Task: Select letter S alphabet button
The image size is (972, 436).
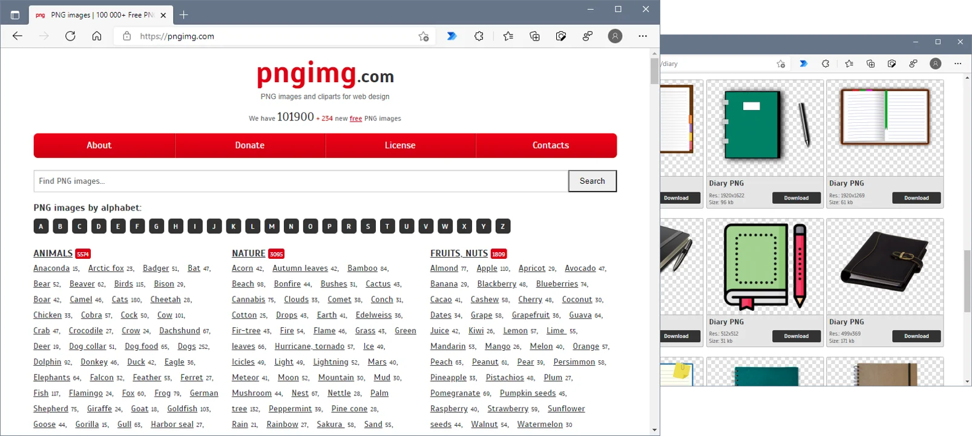Action: (368, 226)
